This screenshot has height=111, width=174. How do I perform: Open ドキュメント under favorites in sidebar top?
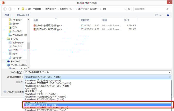(x=17, y=20)
